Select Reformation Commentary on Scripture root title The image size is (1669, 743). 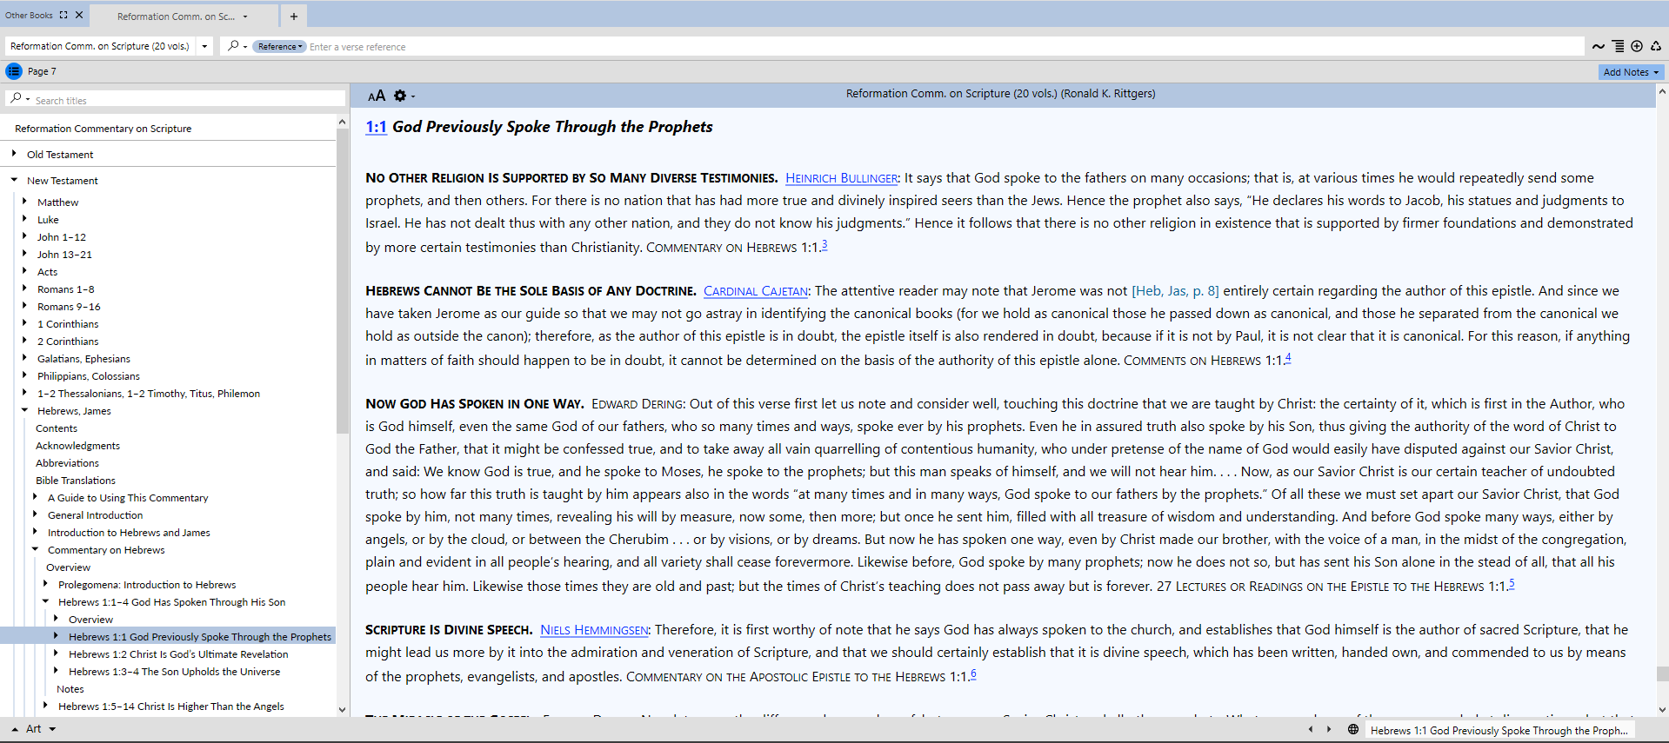103,129
